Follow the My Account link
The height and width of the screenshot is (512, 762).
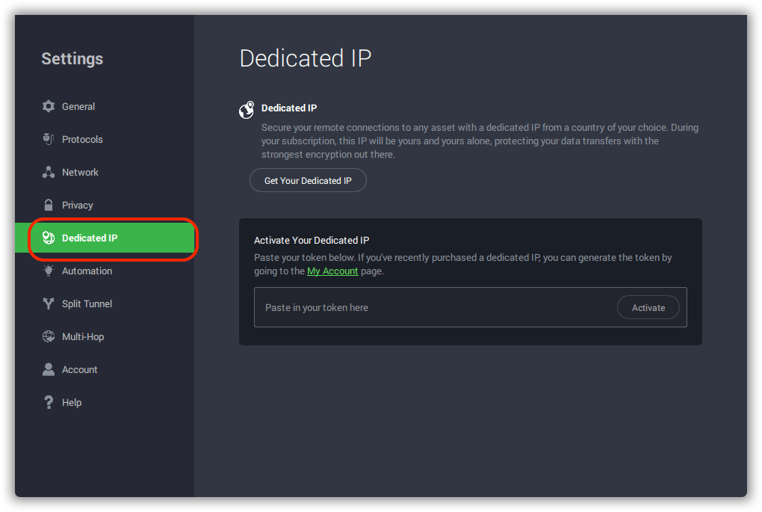pyautogui.click(x=332, y=271)
